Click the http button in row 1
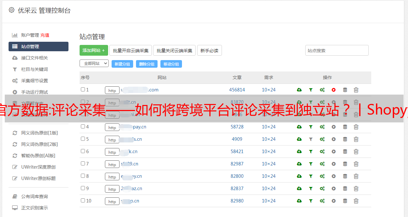This screenshot has height=217, width=408. pos(112,90)
